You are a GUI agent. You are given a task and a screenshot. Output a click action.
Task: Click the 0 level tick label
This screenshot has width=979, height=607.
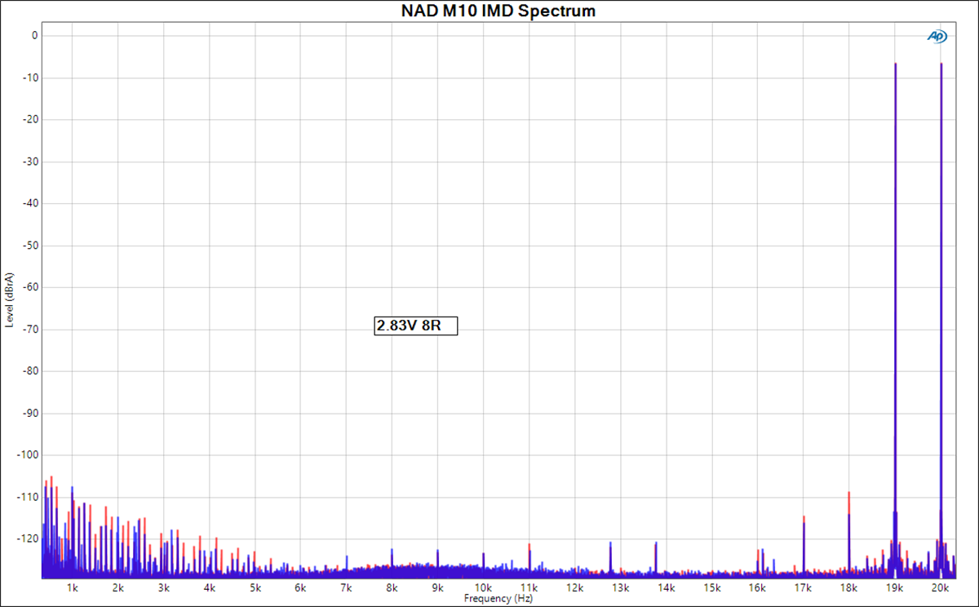[x=34, y=36]
